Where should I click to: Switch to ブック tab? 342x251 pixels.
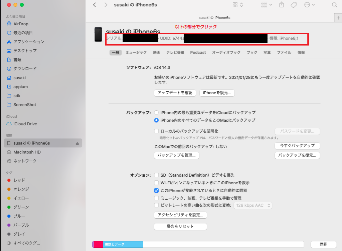(252, 52)
